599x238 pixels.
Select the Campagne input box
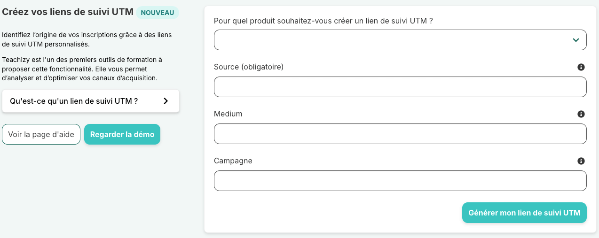[x=400, y=181]
